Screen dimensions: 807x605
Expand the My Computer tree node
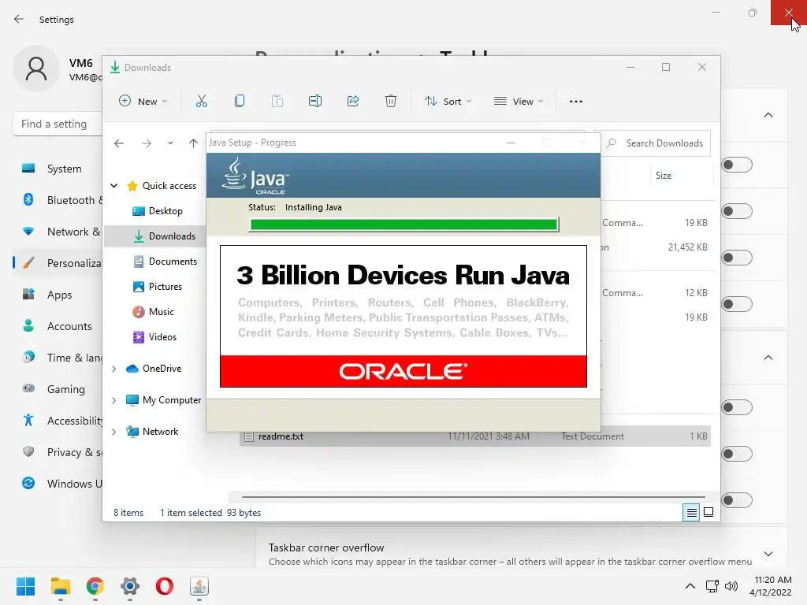114,400
